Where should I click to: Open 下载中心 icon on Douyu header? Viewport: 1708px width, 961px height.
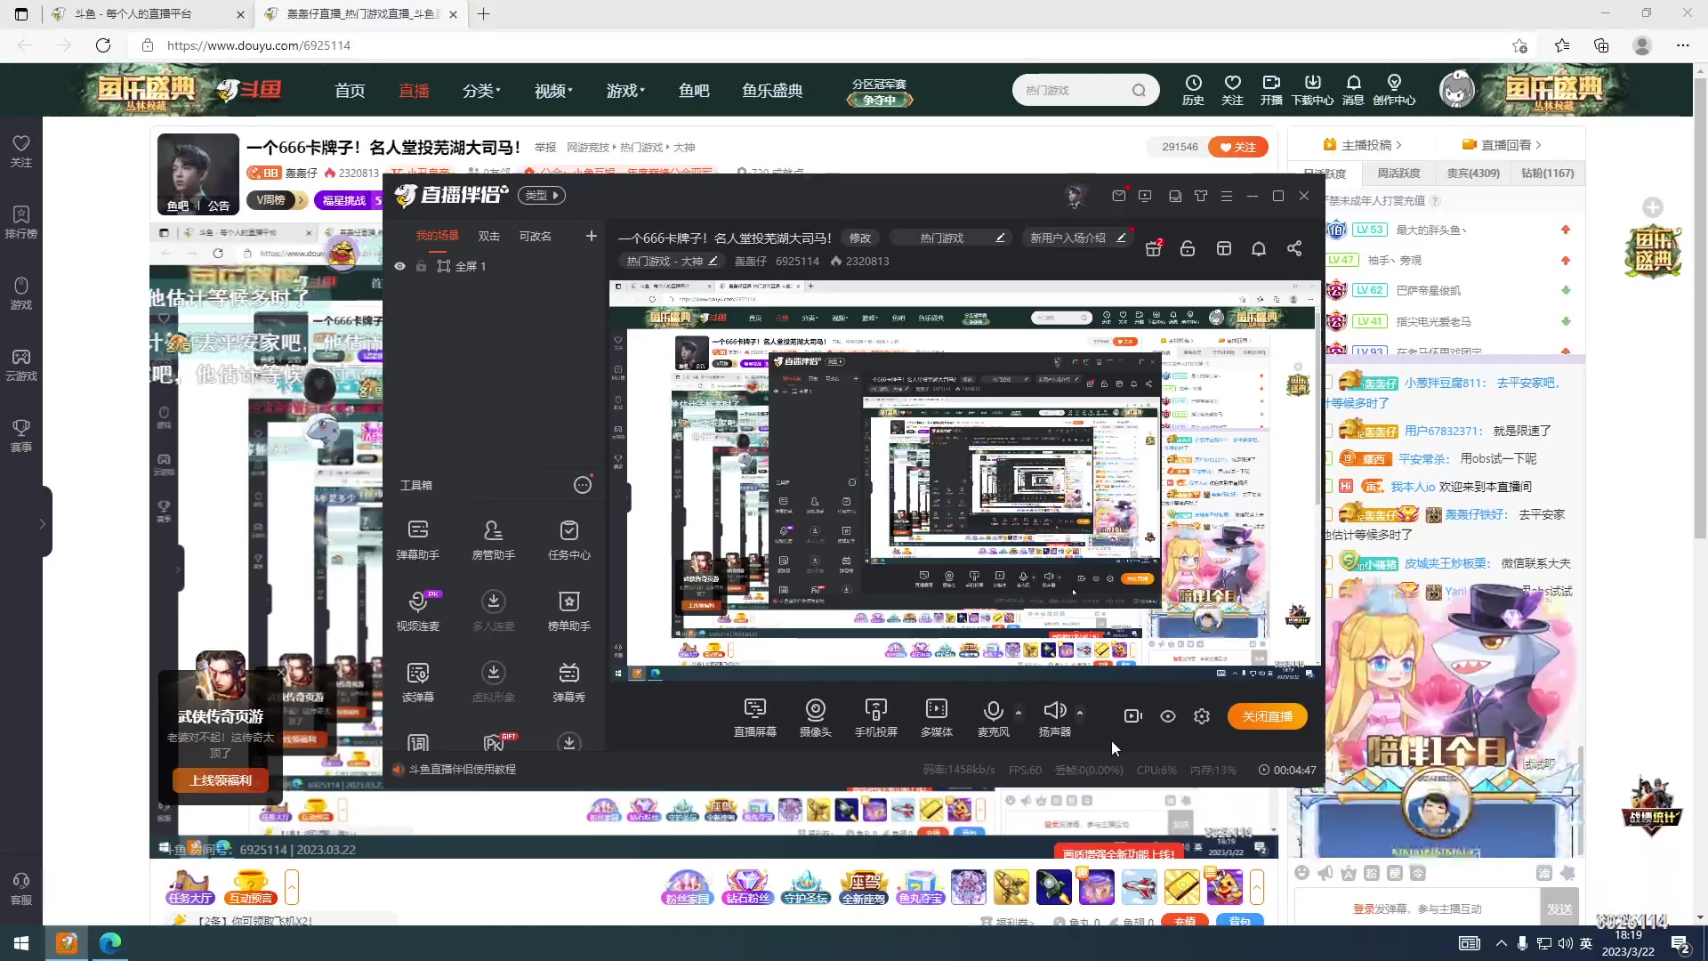(1312, 90)
